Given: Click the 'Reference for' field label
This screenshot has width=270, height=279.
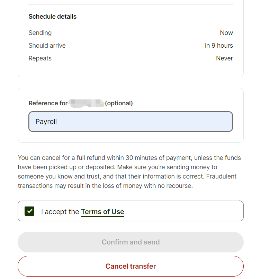Looking at the screenshot, I should pos(48,103).
